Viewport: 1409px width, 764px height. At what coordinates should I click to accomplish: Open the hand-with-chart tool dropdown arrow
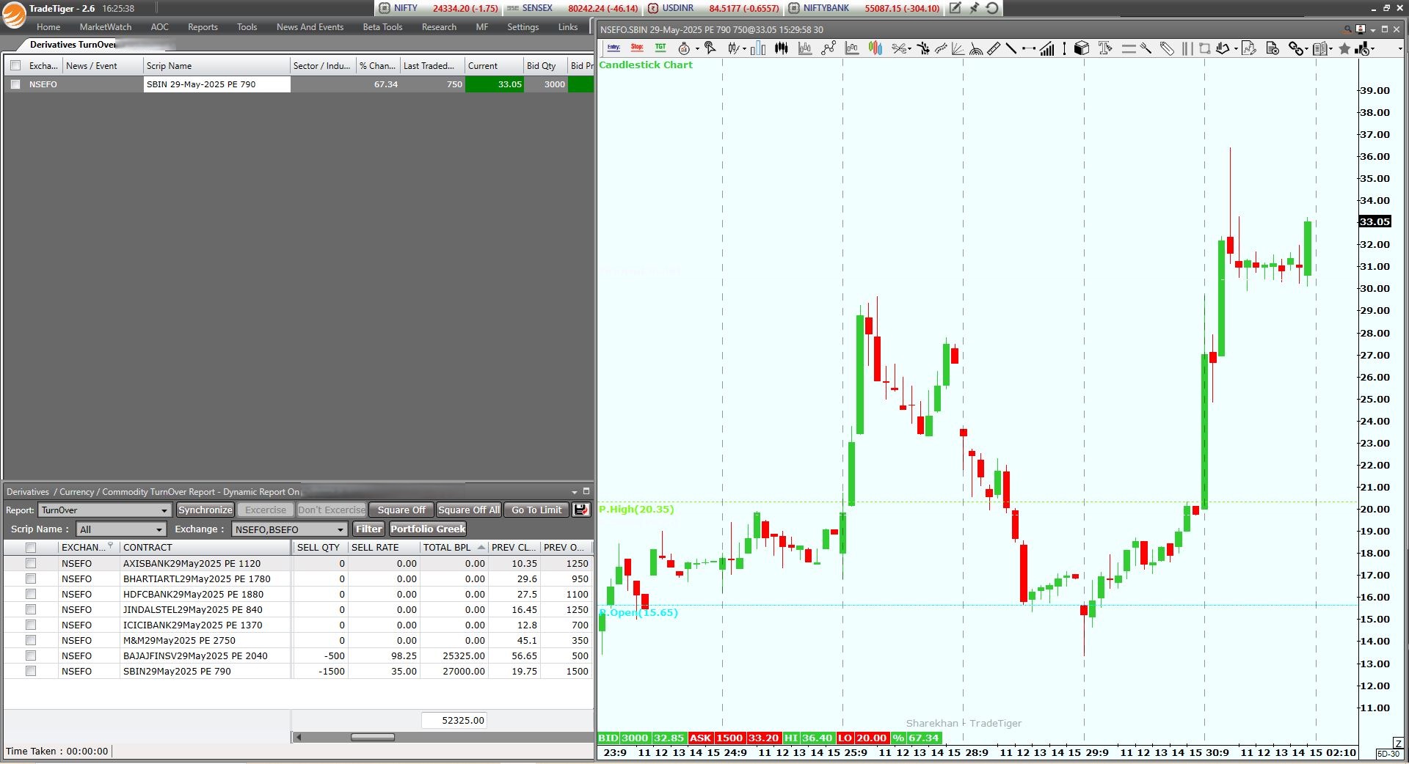click(x=1236, y=49)
